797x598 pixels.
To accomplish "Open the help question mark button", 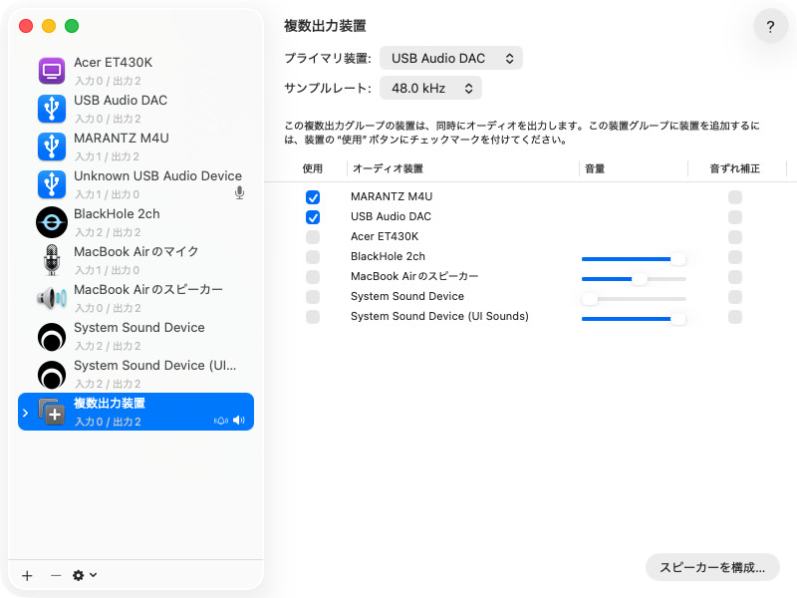I will (x=770, y=27).
